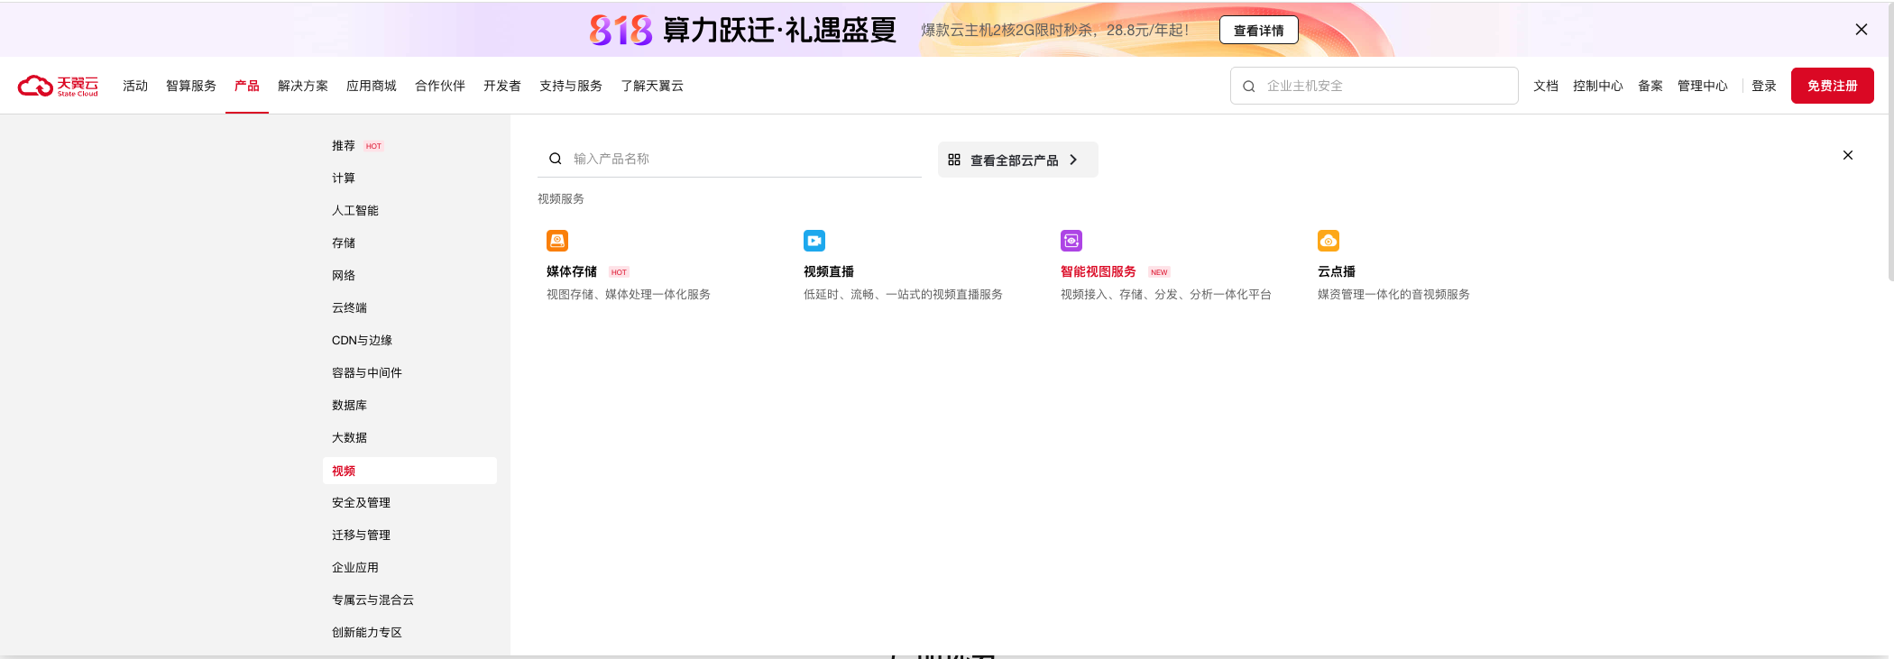Expand 查看全部云产品 via its chevron arrow

(x=1073, y=160)
